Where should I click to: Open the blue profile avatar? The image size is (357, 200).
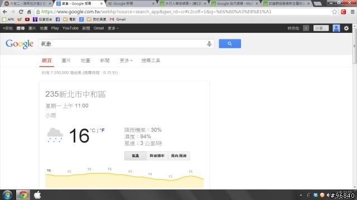coord(336,28)
